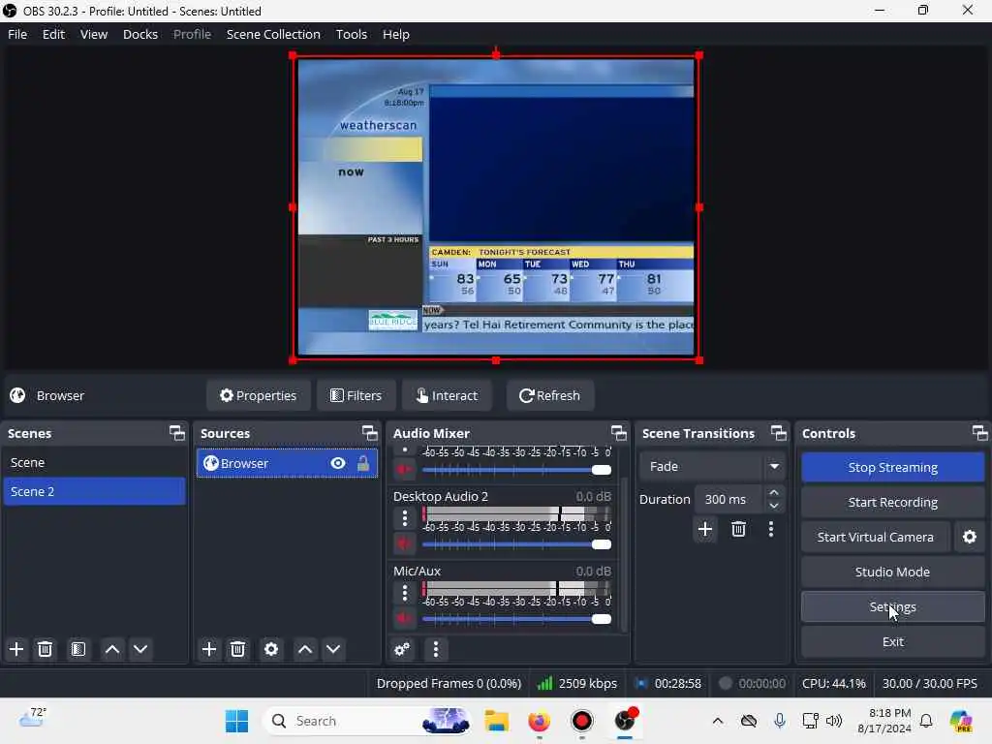This screenshot has height=744, width=992.
Task: Open File Explorer from taskbar
Action: coord(497,721)
